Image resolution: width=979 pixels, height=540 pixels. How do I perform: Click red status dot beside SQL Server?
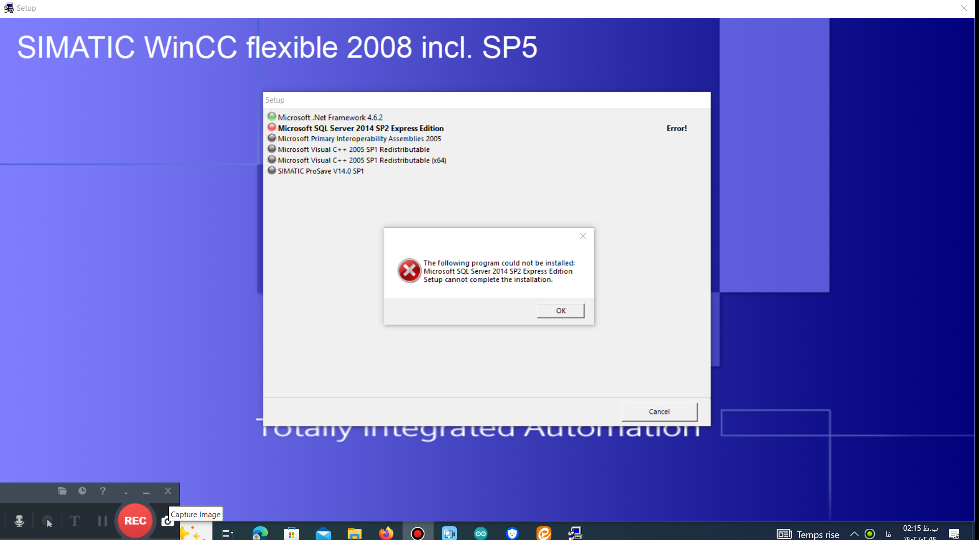pos(272,127)
